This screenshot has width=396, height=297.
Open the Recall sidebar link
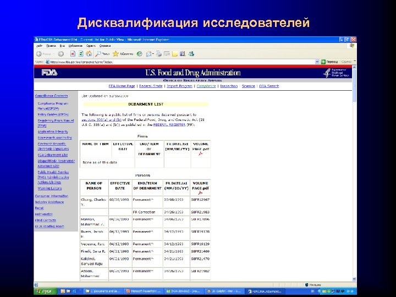tap(39, 208)
